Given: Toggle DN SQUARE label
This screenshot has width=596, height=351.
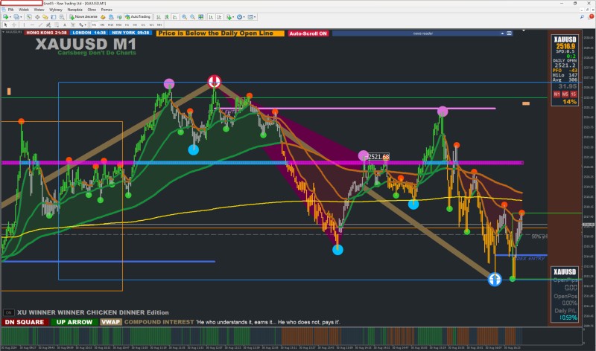Looking at the screenshot, I should (x=25, y=322).
